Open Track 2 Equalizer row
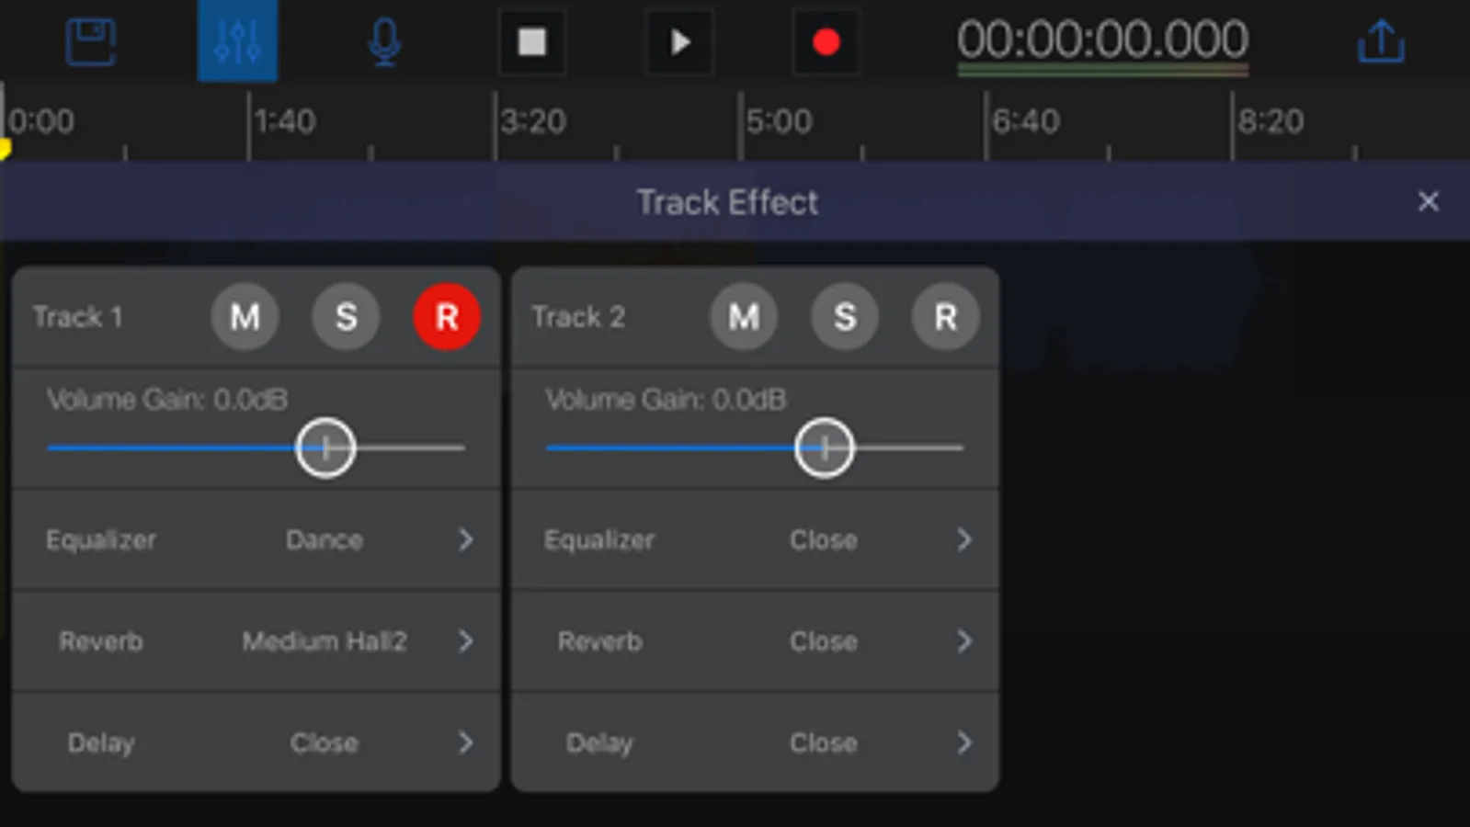 (x=756, y=539)
